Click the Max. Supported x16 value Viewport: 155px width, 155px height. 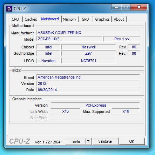coord(126,111)
